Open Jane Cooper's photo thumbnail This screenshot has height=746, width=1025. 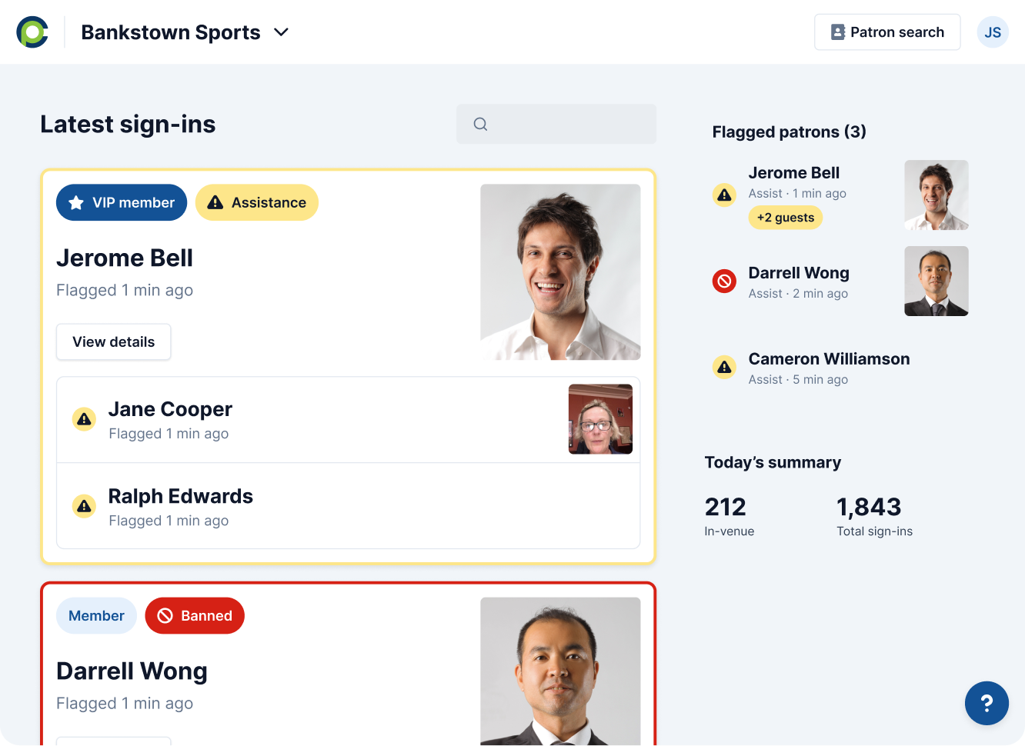600,419
